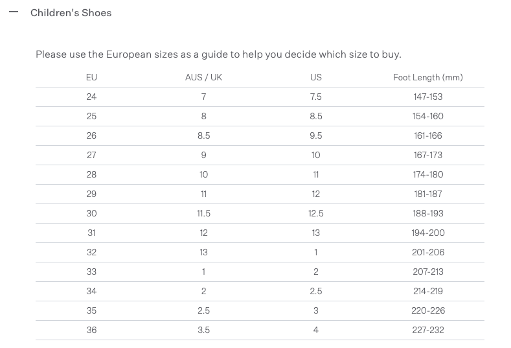Click EU size 33 cell
This screenshot has width=511, height=348.
91,272
